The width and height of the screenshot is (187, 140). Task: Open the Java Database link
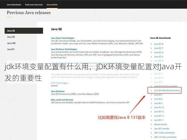point(58,91)
